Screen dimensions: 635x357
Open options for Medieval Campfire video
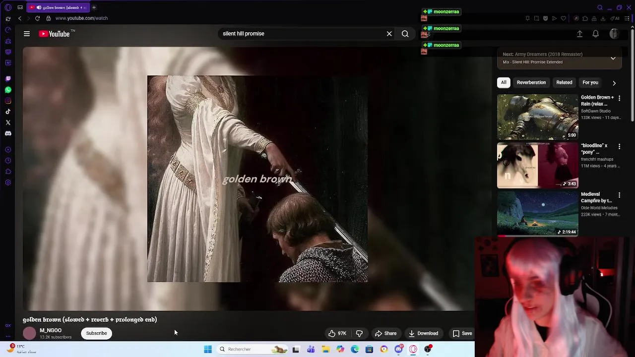(x=619, y=195)
